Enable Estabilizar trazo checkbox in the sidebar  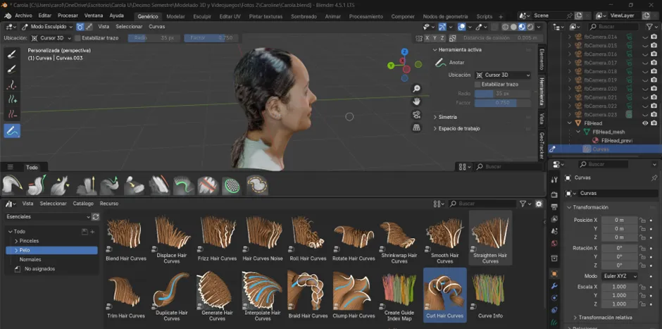477,84
